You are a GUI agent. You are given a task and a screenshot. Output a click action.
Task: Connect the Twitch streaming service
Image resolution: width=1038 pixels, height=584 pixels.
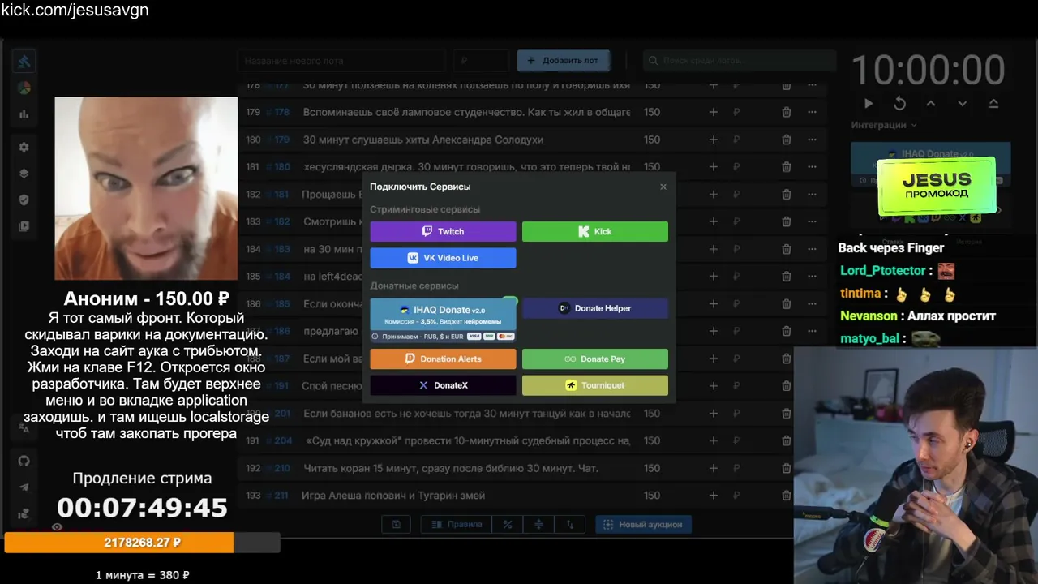point(443,231)
